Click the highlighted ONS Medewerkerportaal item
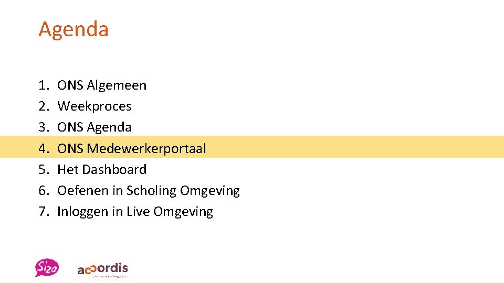 [x=132, y=148]
